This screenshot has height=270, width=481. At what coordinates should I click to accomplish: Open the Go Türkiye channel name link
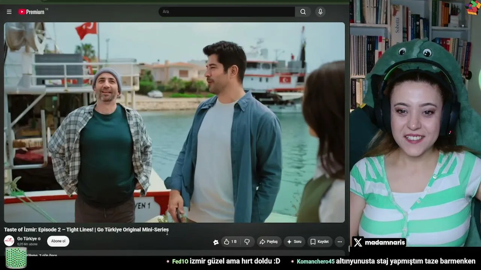click(x=27, y=239)
